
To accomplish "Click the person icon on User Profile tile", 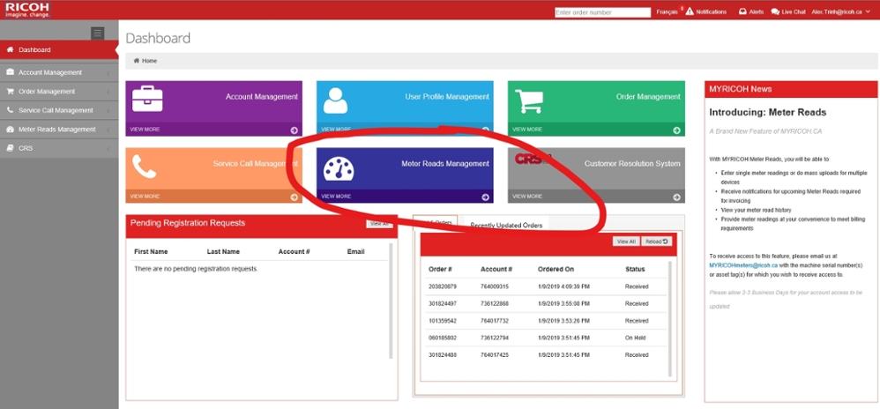I will [x=335, y=100].
